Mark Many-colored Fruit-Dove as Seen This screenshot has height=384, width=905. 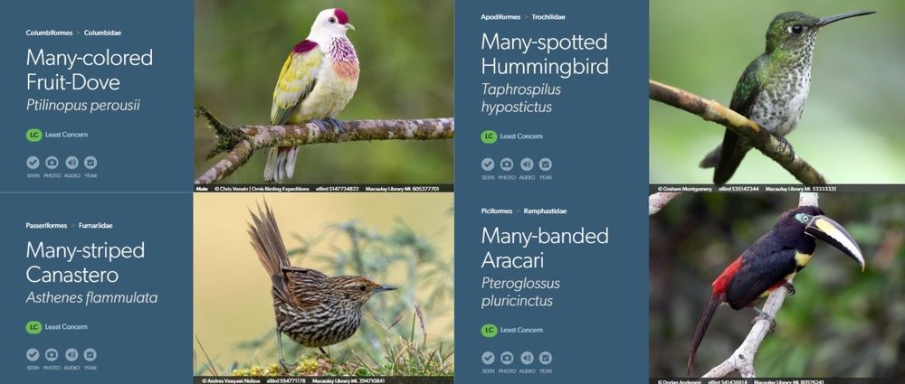pos(33,163)
